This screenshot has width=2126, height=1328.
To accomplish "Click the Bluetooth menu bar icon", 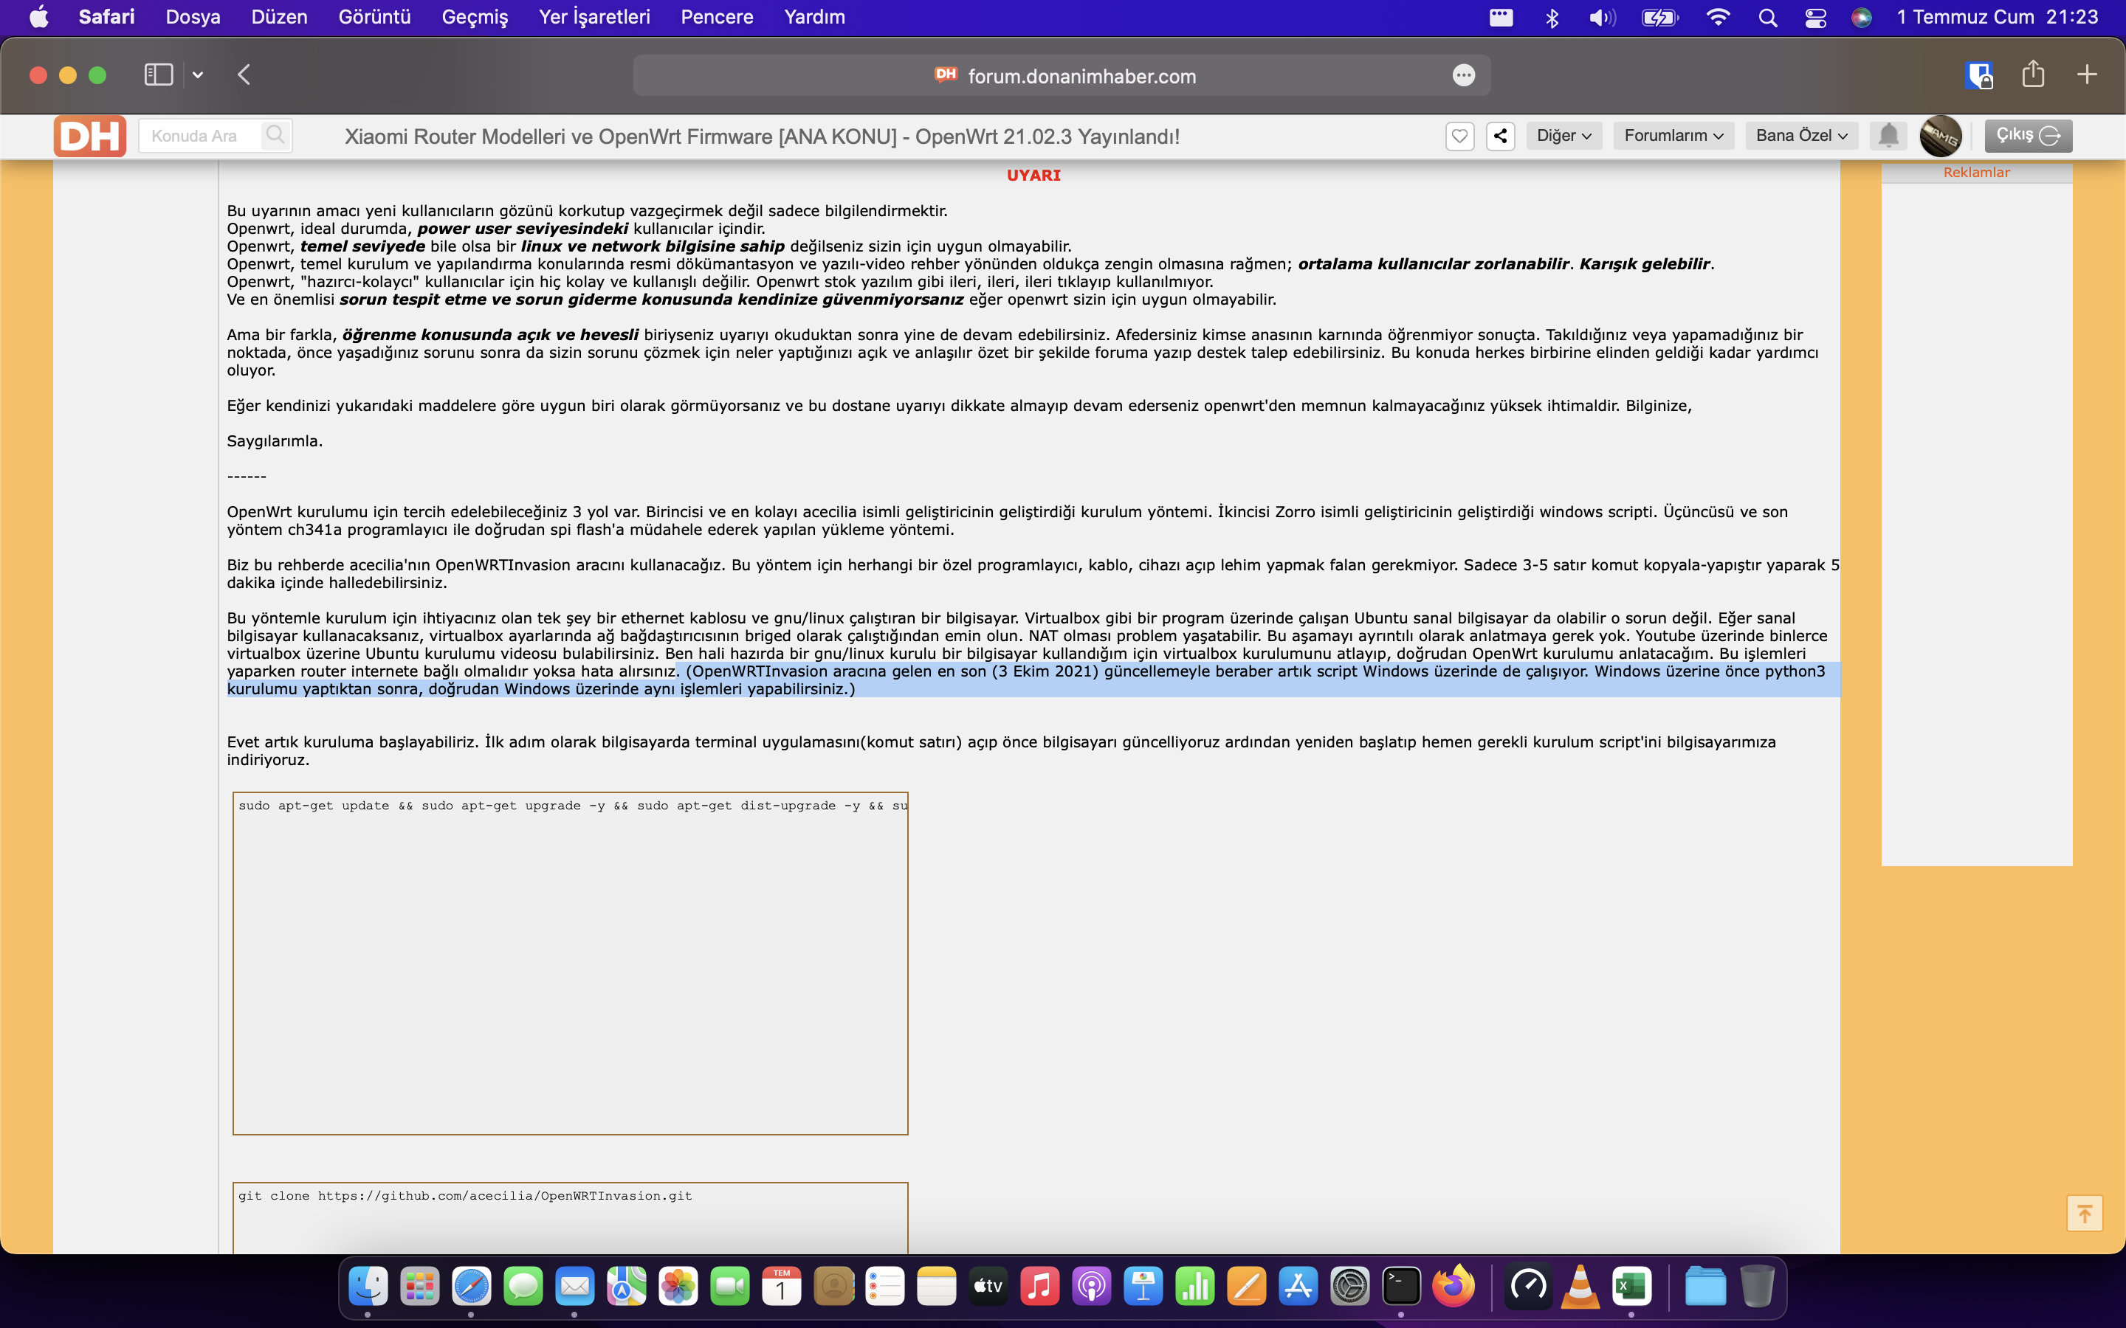I will (x=1552, y=18).
